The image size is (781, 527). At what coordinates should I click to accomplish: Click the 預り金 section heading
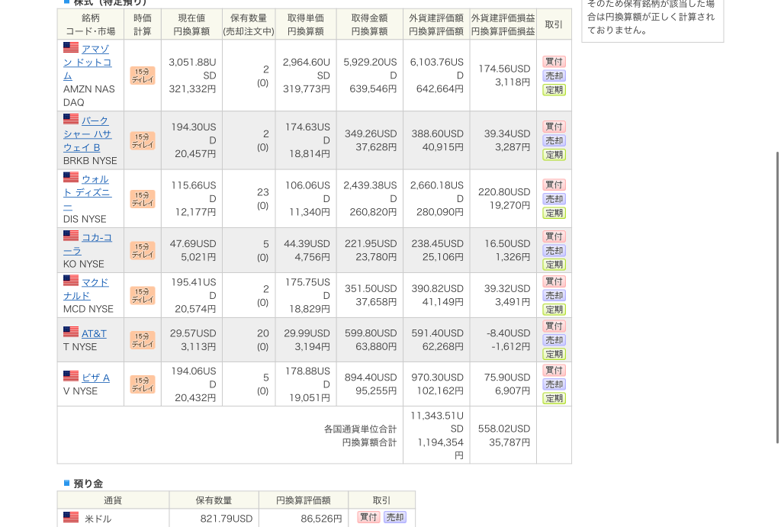[88, 484]
